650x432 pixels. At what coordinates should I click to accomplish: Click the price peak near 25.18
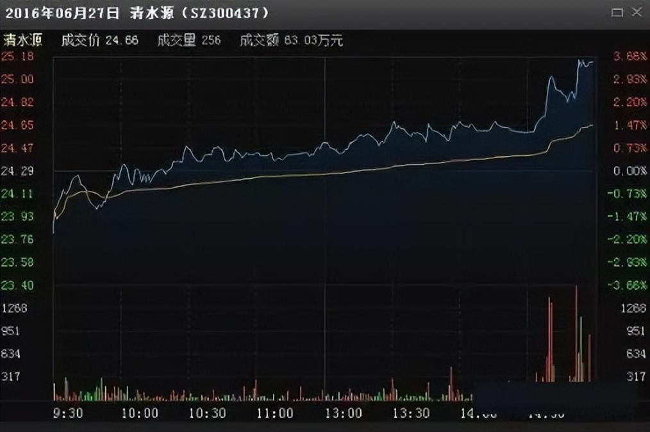click(579, 60)
